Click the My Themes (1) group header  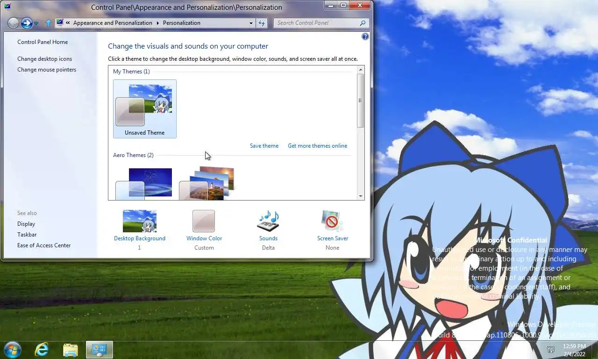coord(131,72)
